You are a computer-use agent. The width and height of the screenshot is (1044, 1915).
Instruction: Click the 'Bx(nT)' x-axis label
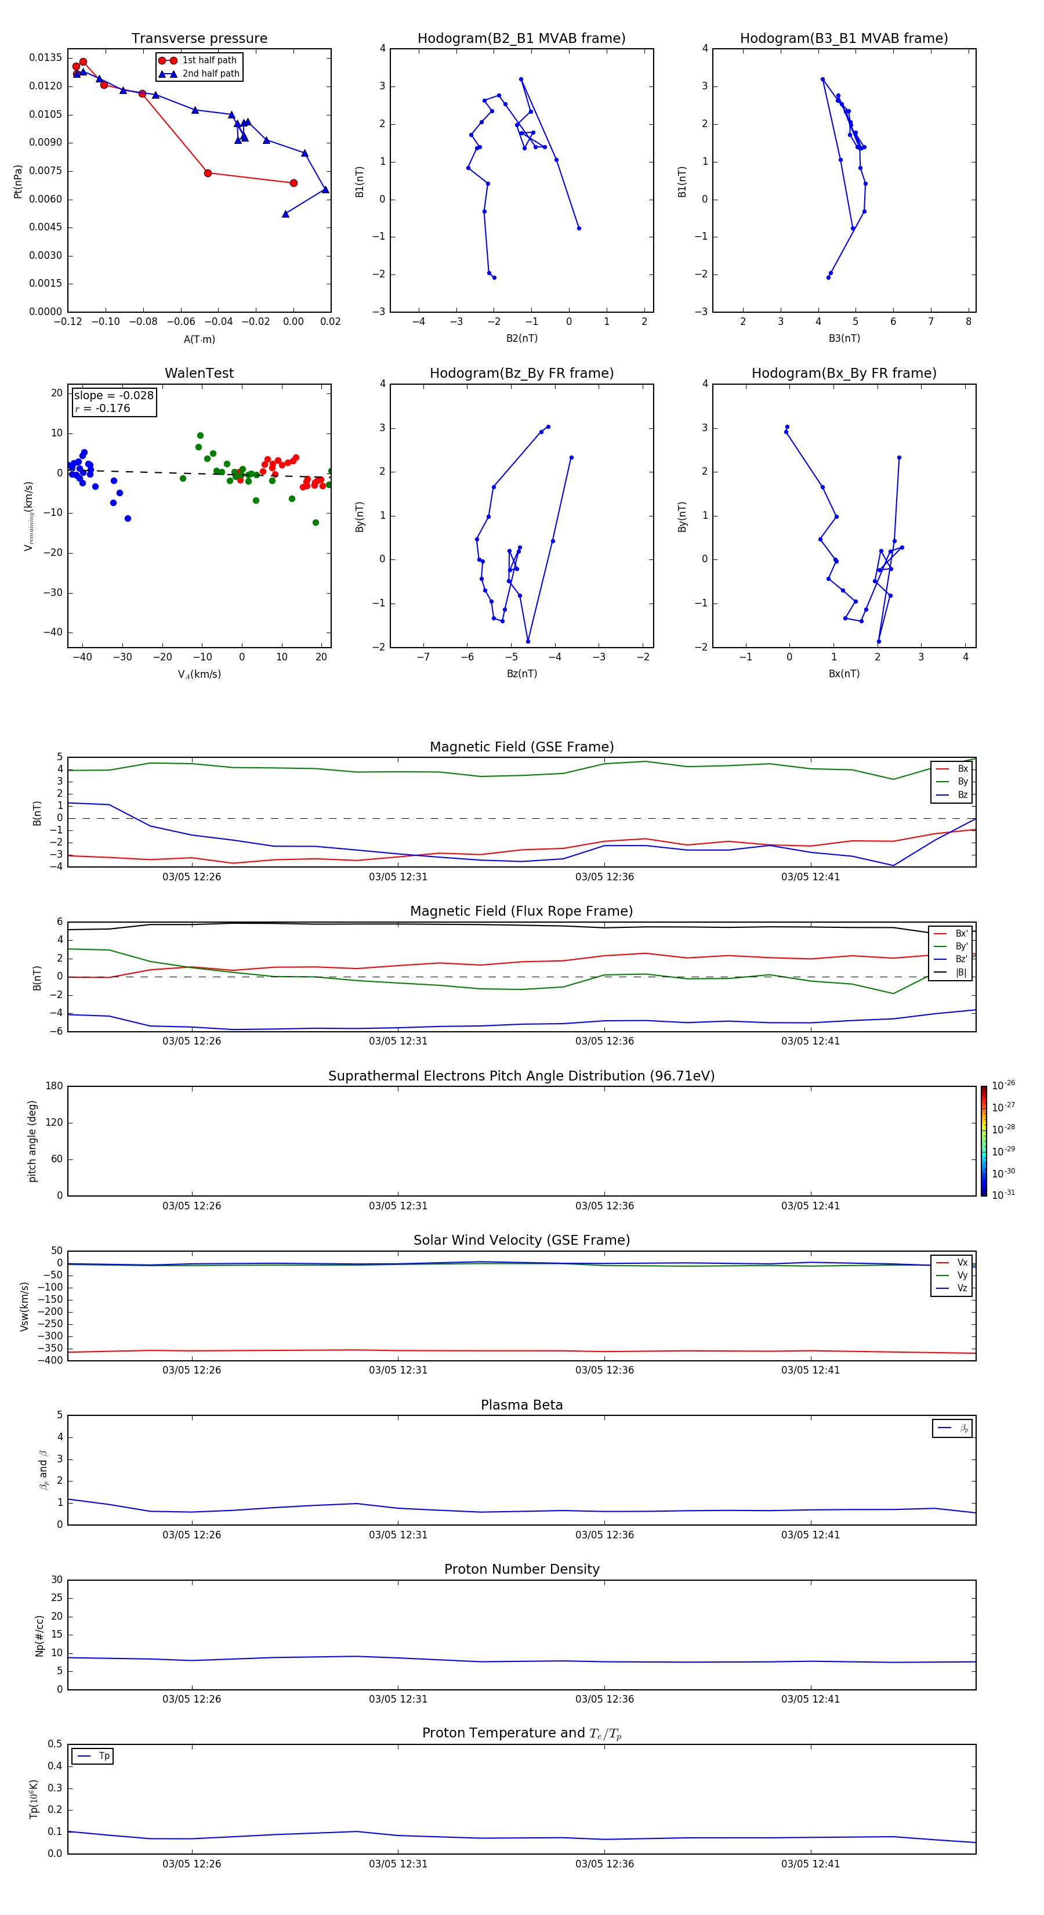pos(844,674)
